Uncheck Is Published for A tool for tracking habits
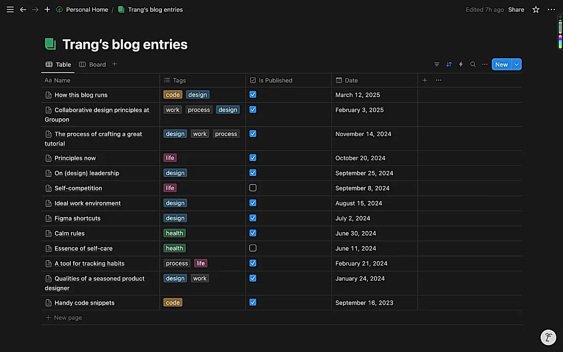The width and height of the screenshot is (563, 352). click(253, 263)
